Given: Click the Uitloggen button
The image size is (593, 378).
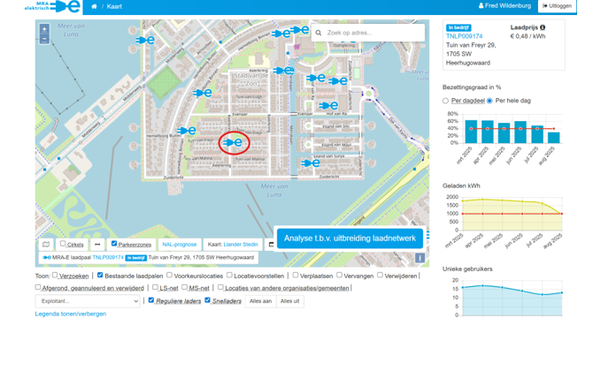Looking at the screenshot, I should click(x=558, y=6).
